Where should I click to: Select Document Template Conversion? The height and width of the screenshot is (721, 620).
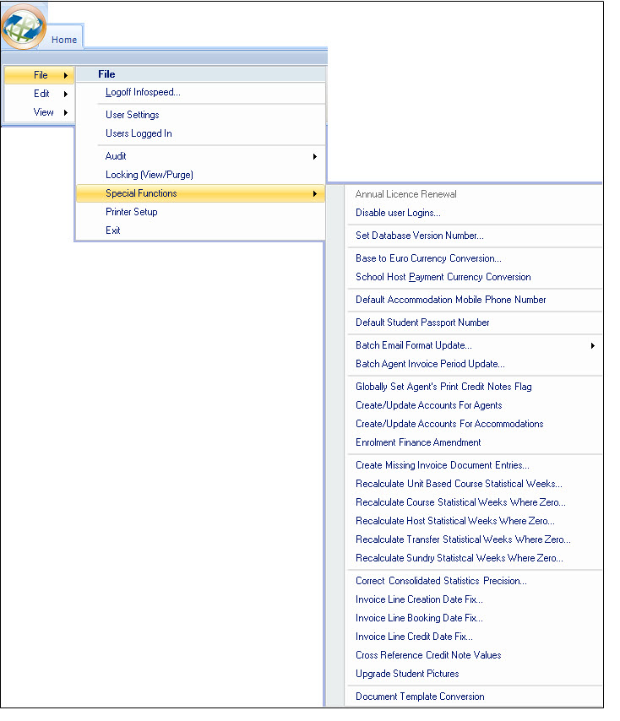[420, 697]
